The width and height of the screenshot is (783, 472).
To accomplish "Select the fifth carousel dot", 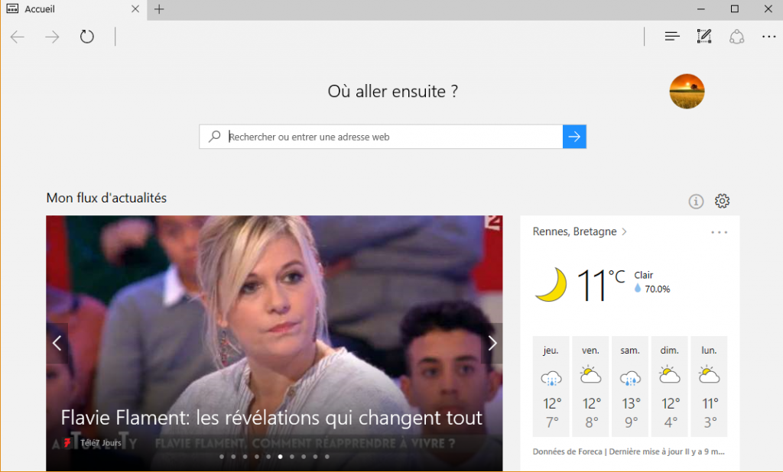I will 268,457.
